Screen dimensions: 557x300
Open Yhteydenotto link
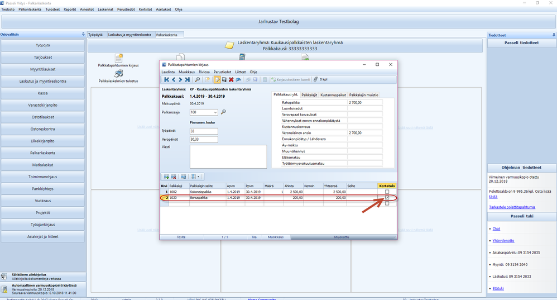tap(503, 241)
